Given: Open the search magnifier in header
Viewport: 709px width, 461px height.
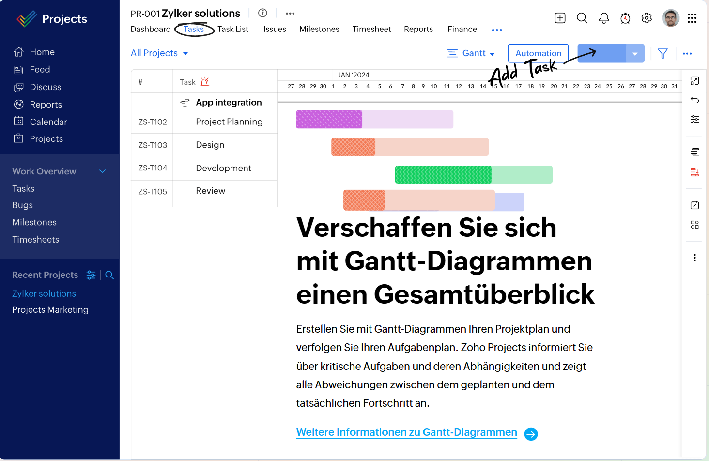Looking at the screenshot, I should tap(582, 18).
